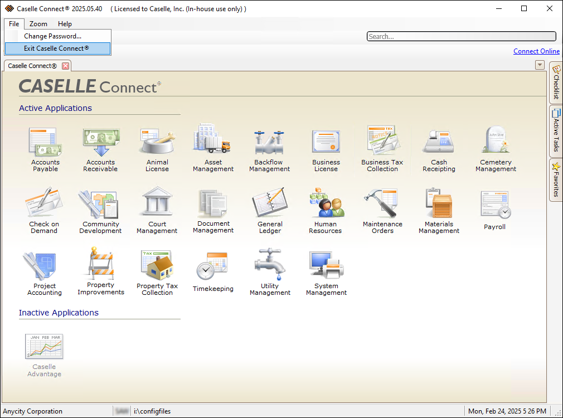563x418 pixels.
Task: Open the Zoom menu
Action: coord(38,24)
